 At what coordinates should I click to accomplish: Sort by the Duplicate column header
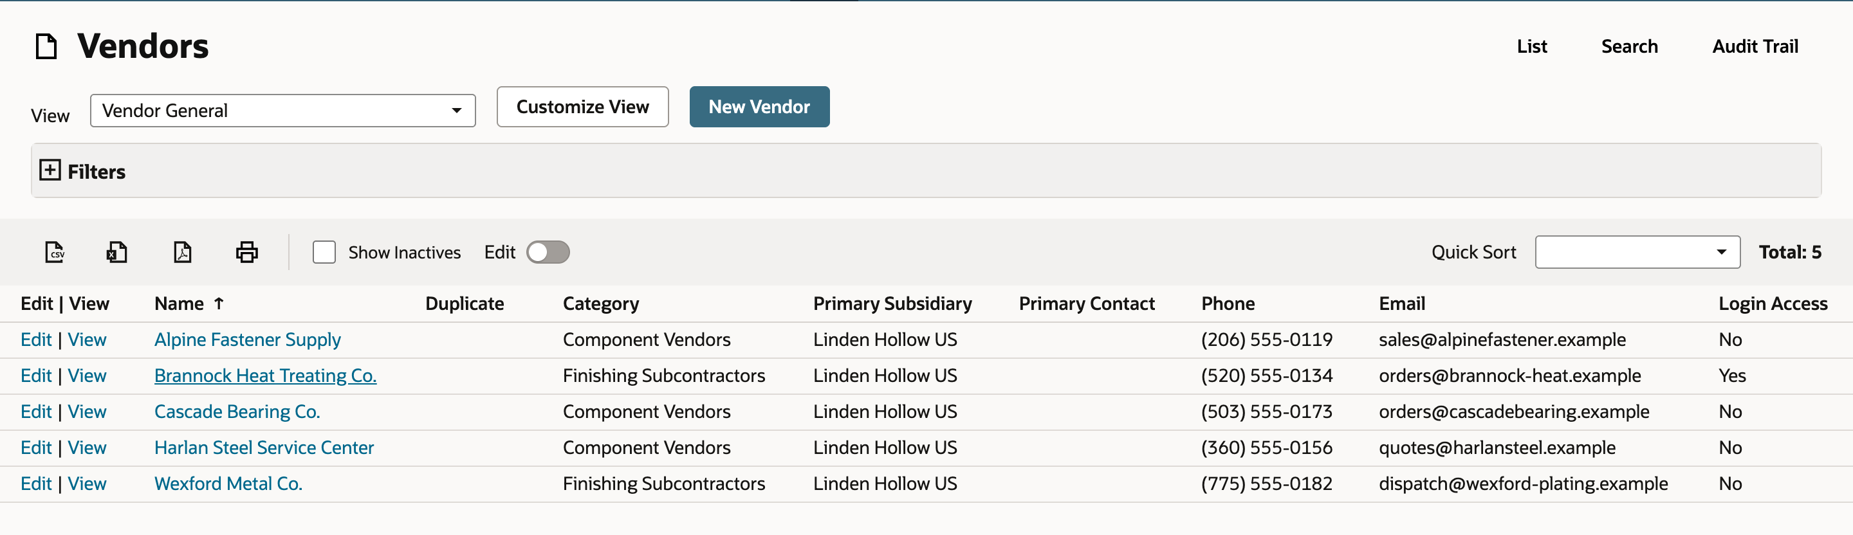464,304
